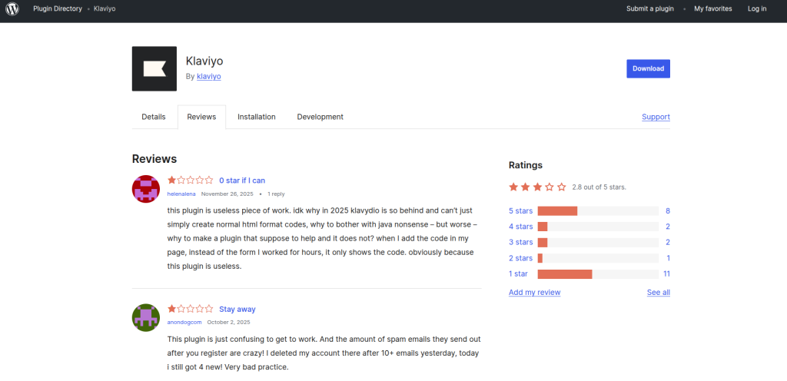Click 'Log in' in top bar
Screen dimensions: 787x381
[x=757, y=9]
